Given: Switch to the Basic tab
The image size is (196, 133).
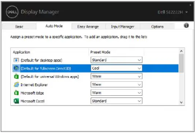Looking at the screenshot, I should click(19, 26).
